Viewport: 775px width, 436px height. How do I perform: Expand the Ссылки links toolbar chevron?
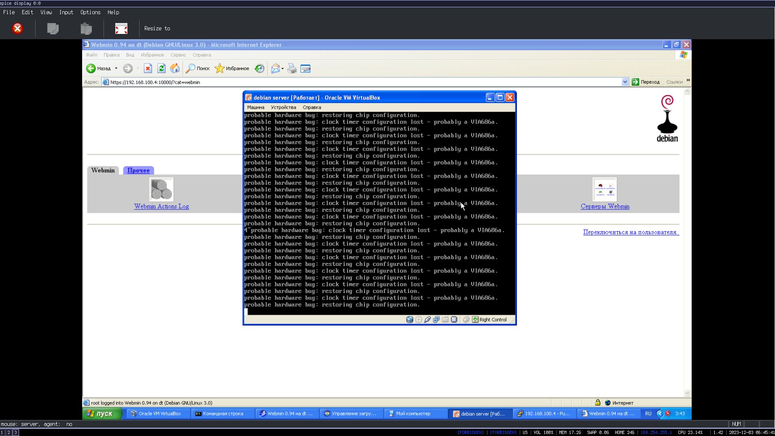[688, 80]
